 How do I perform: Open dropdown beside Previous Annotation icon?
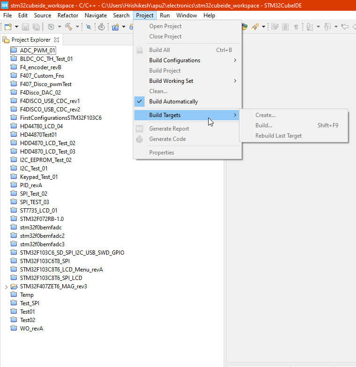[x=336, y=27]
